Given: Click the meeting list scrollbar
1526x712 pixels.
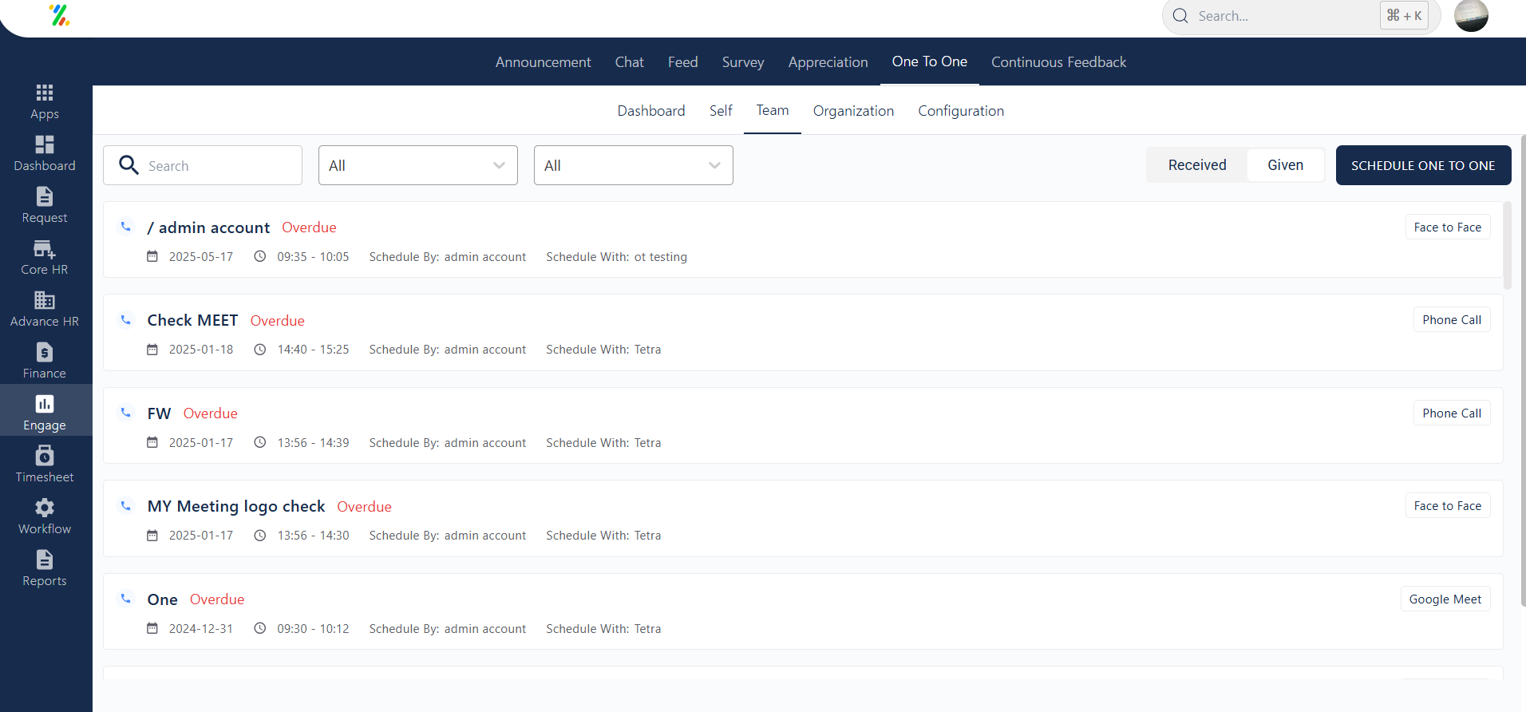Looking at the screenshot, I should pyautogui.click(x=1508, y=246).
